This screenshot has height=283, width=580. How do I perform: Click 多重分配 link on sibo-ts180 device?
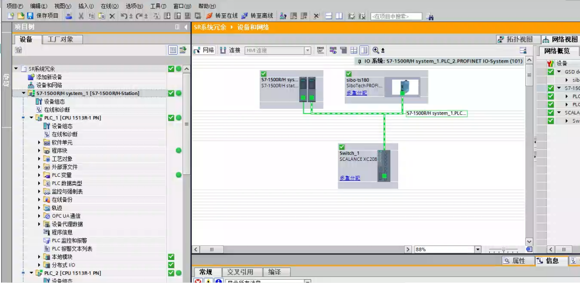click(357, 93)
